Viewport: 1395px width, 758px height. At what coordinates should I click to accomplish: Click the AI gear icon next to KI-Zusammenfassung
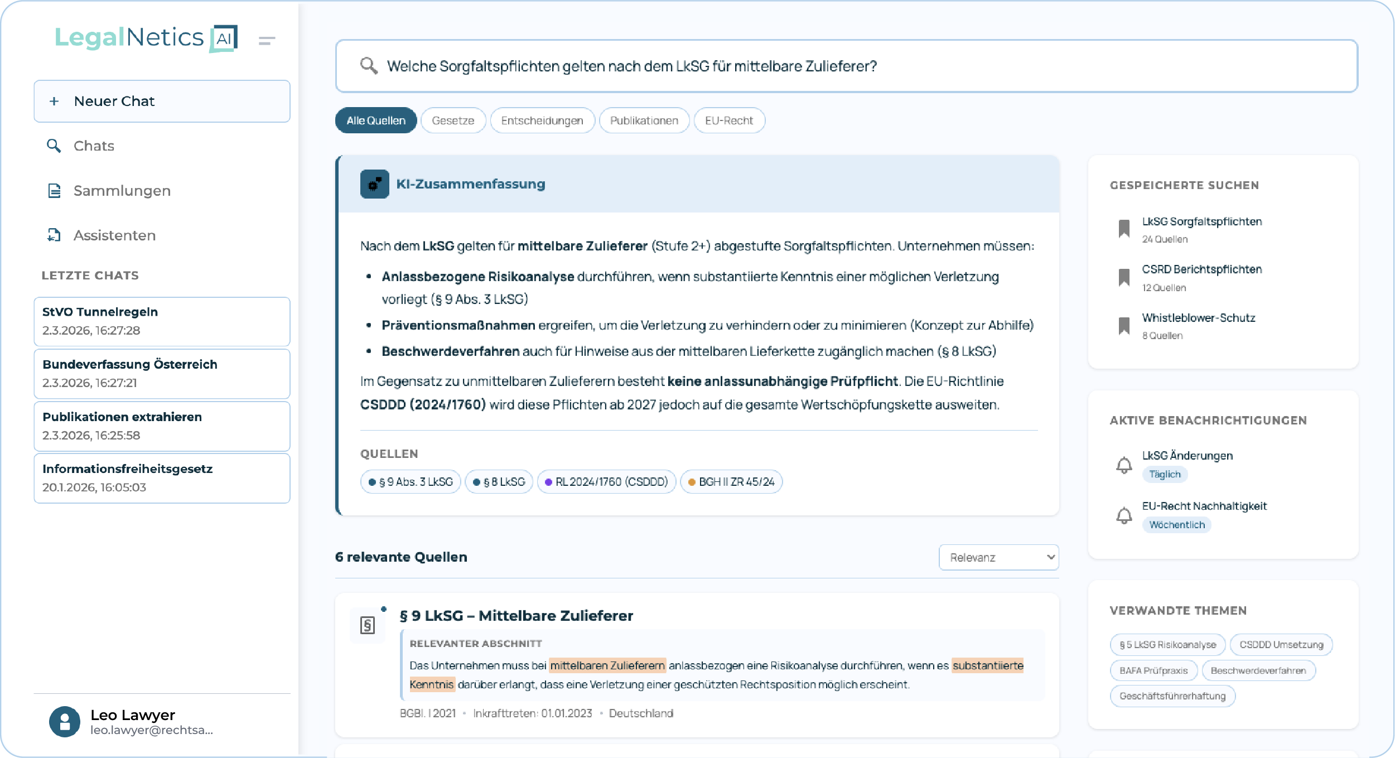pyautogui.click(x=374, y=184)
